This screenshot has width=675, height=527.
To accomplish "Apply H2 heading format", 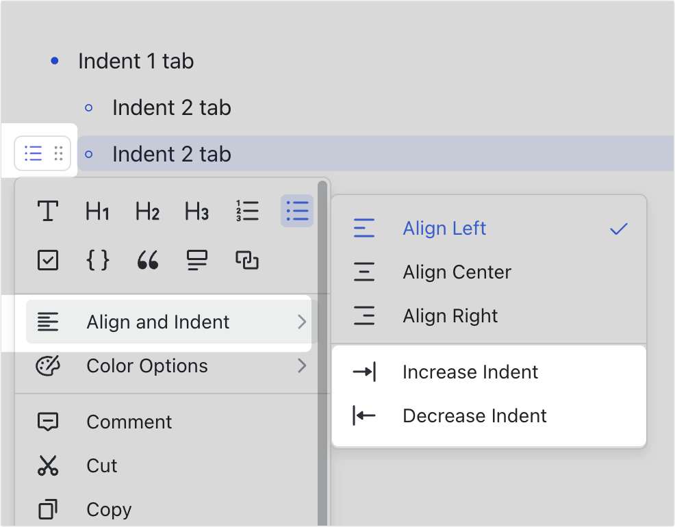I will click(147, 211).
